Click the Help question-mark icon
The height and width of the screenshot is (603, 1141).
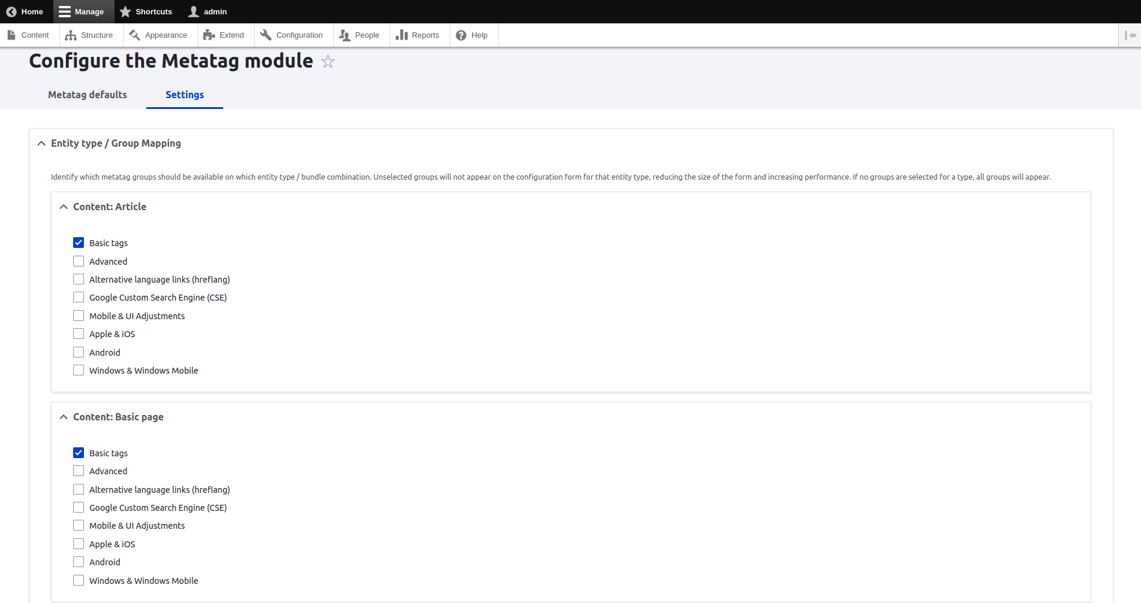[460, 35]
